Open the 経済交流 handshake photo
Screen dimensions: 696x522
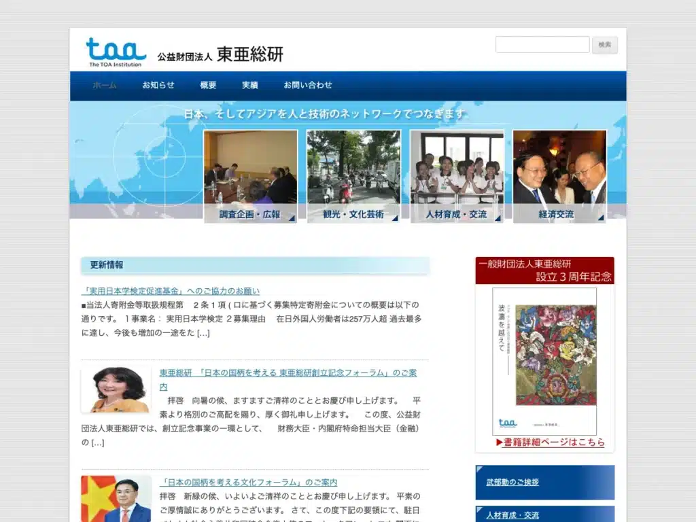tap(560, 167)
